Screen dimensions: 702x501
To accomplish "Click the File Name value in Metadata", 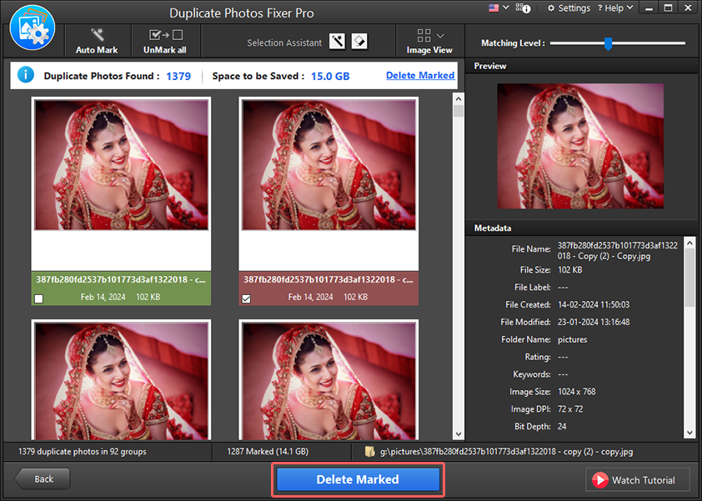I will click(618, 251).
